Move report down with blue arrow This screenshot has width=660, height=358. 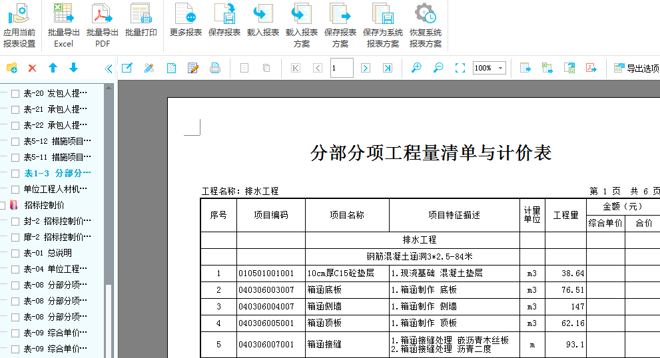[x=73, y=68]
